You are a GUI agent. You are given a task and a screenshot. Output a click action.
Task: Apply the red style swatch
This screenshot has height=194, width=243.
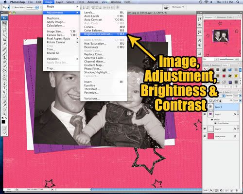click(224, 76)
